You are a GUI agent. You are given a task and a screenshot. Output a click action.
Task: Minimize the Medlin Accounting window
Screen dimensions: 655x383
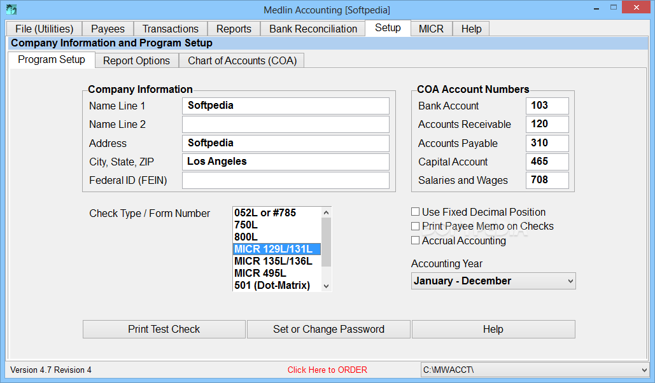(x=596, y=8)
